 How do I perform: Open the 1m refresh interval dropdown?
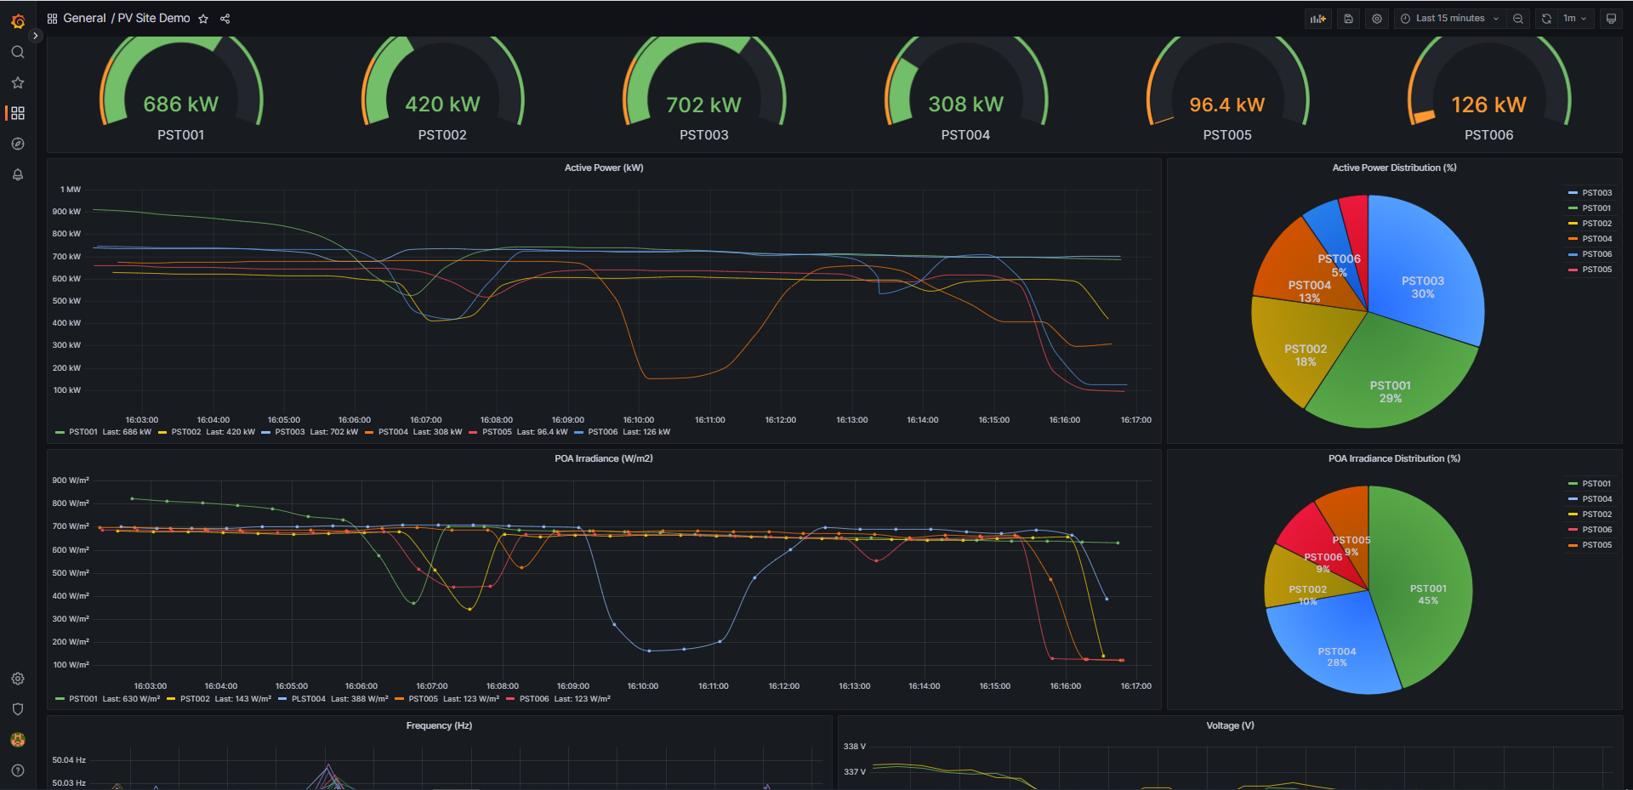pos(1575,19)
